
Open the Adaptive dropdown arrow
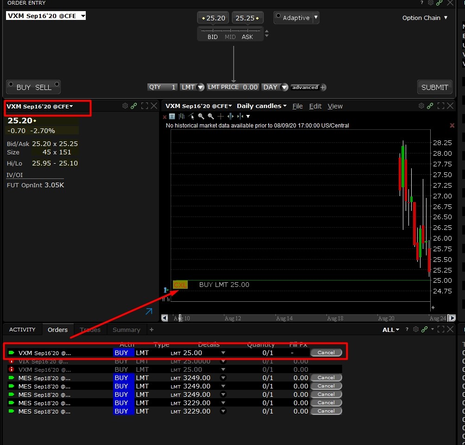316,18
